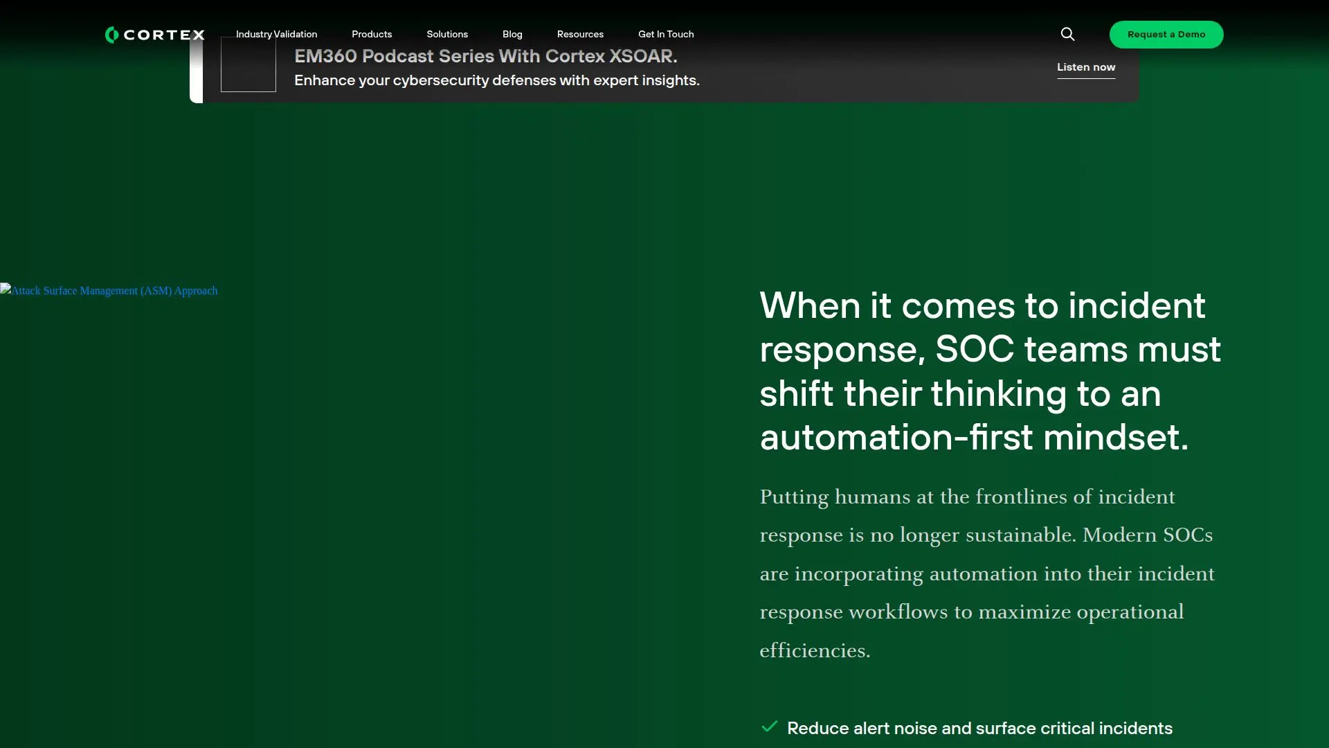Click the 'Reduce alert noise and surface critical incidents' text
This screenshot has height=748, width=1329.
click(979, 728)
